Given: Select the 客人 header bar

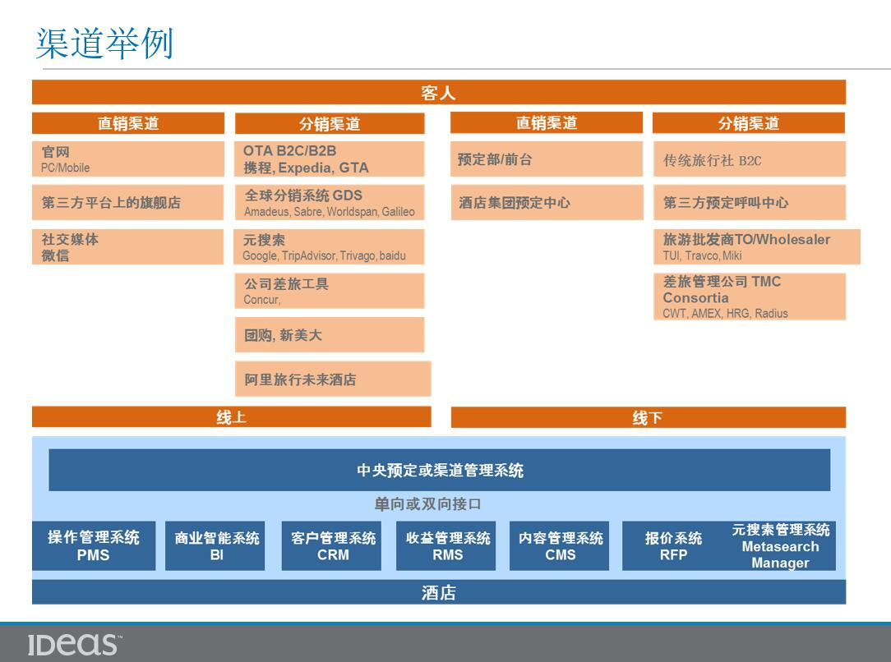Looking at the screenshot, I should (439, 93).
